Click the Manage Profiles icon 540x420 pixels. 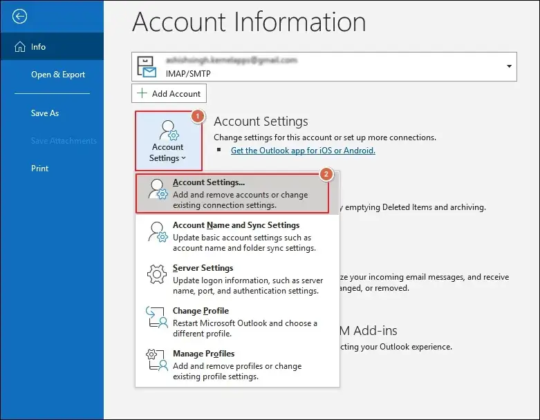pos(157,360)
